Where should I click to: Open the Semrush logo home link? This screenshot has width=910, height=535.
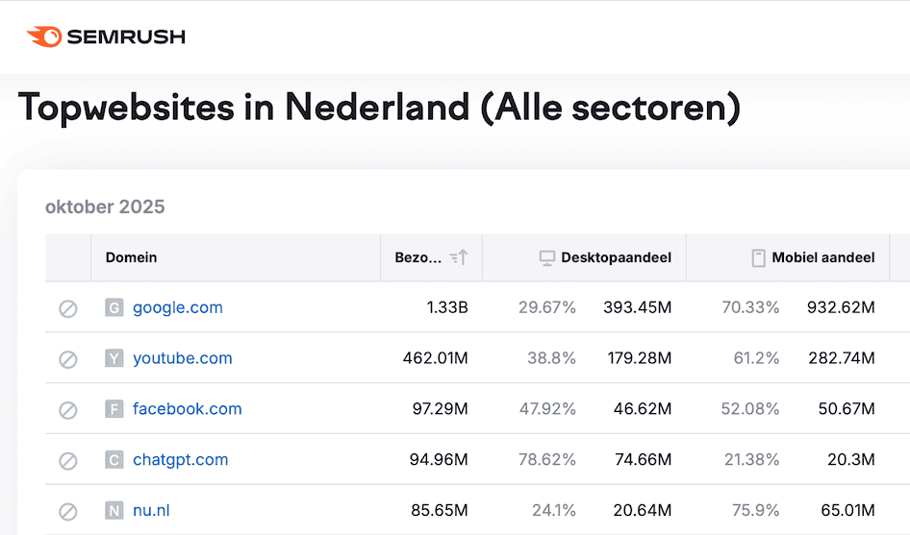pyautogui.click(x=106, y=36)
